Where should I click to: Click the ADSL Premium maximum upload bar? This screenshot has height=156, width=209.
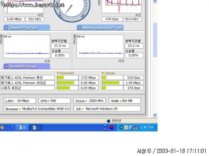[112, 83]
